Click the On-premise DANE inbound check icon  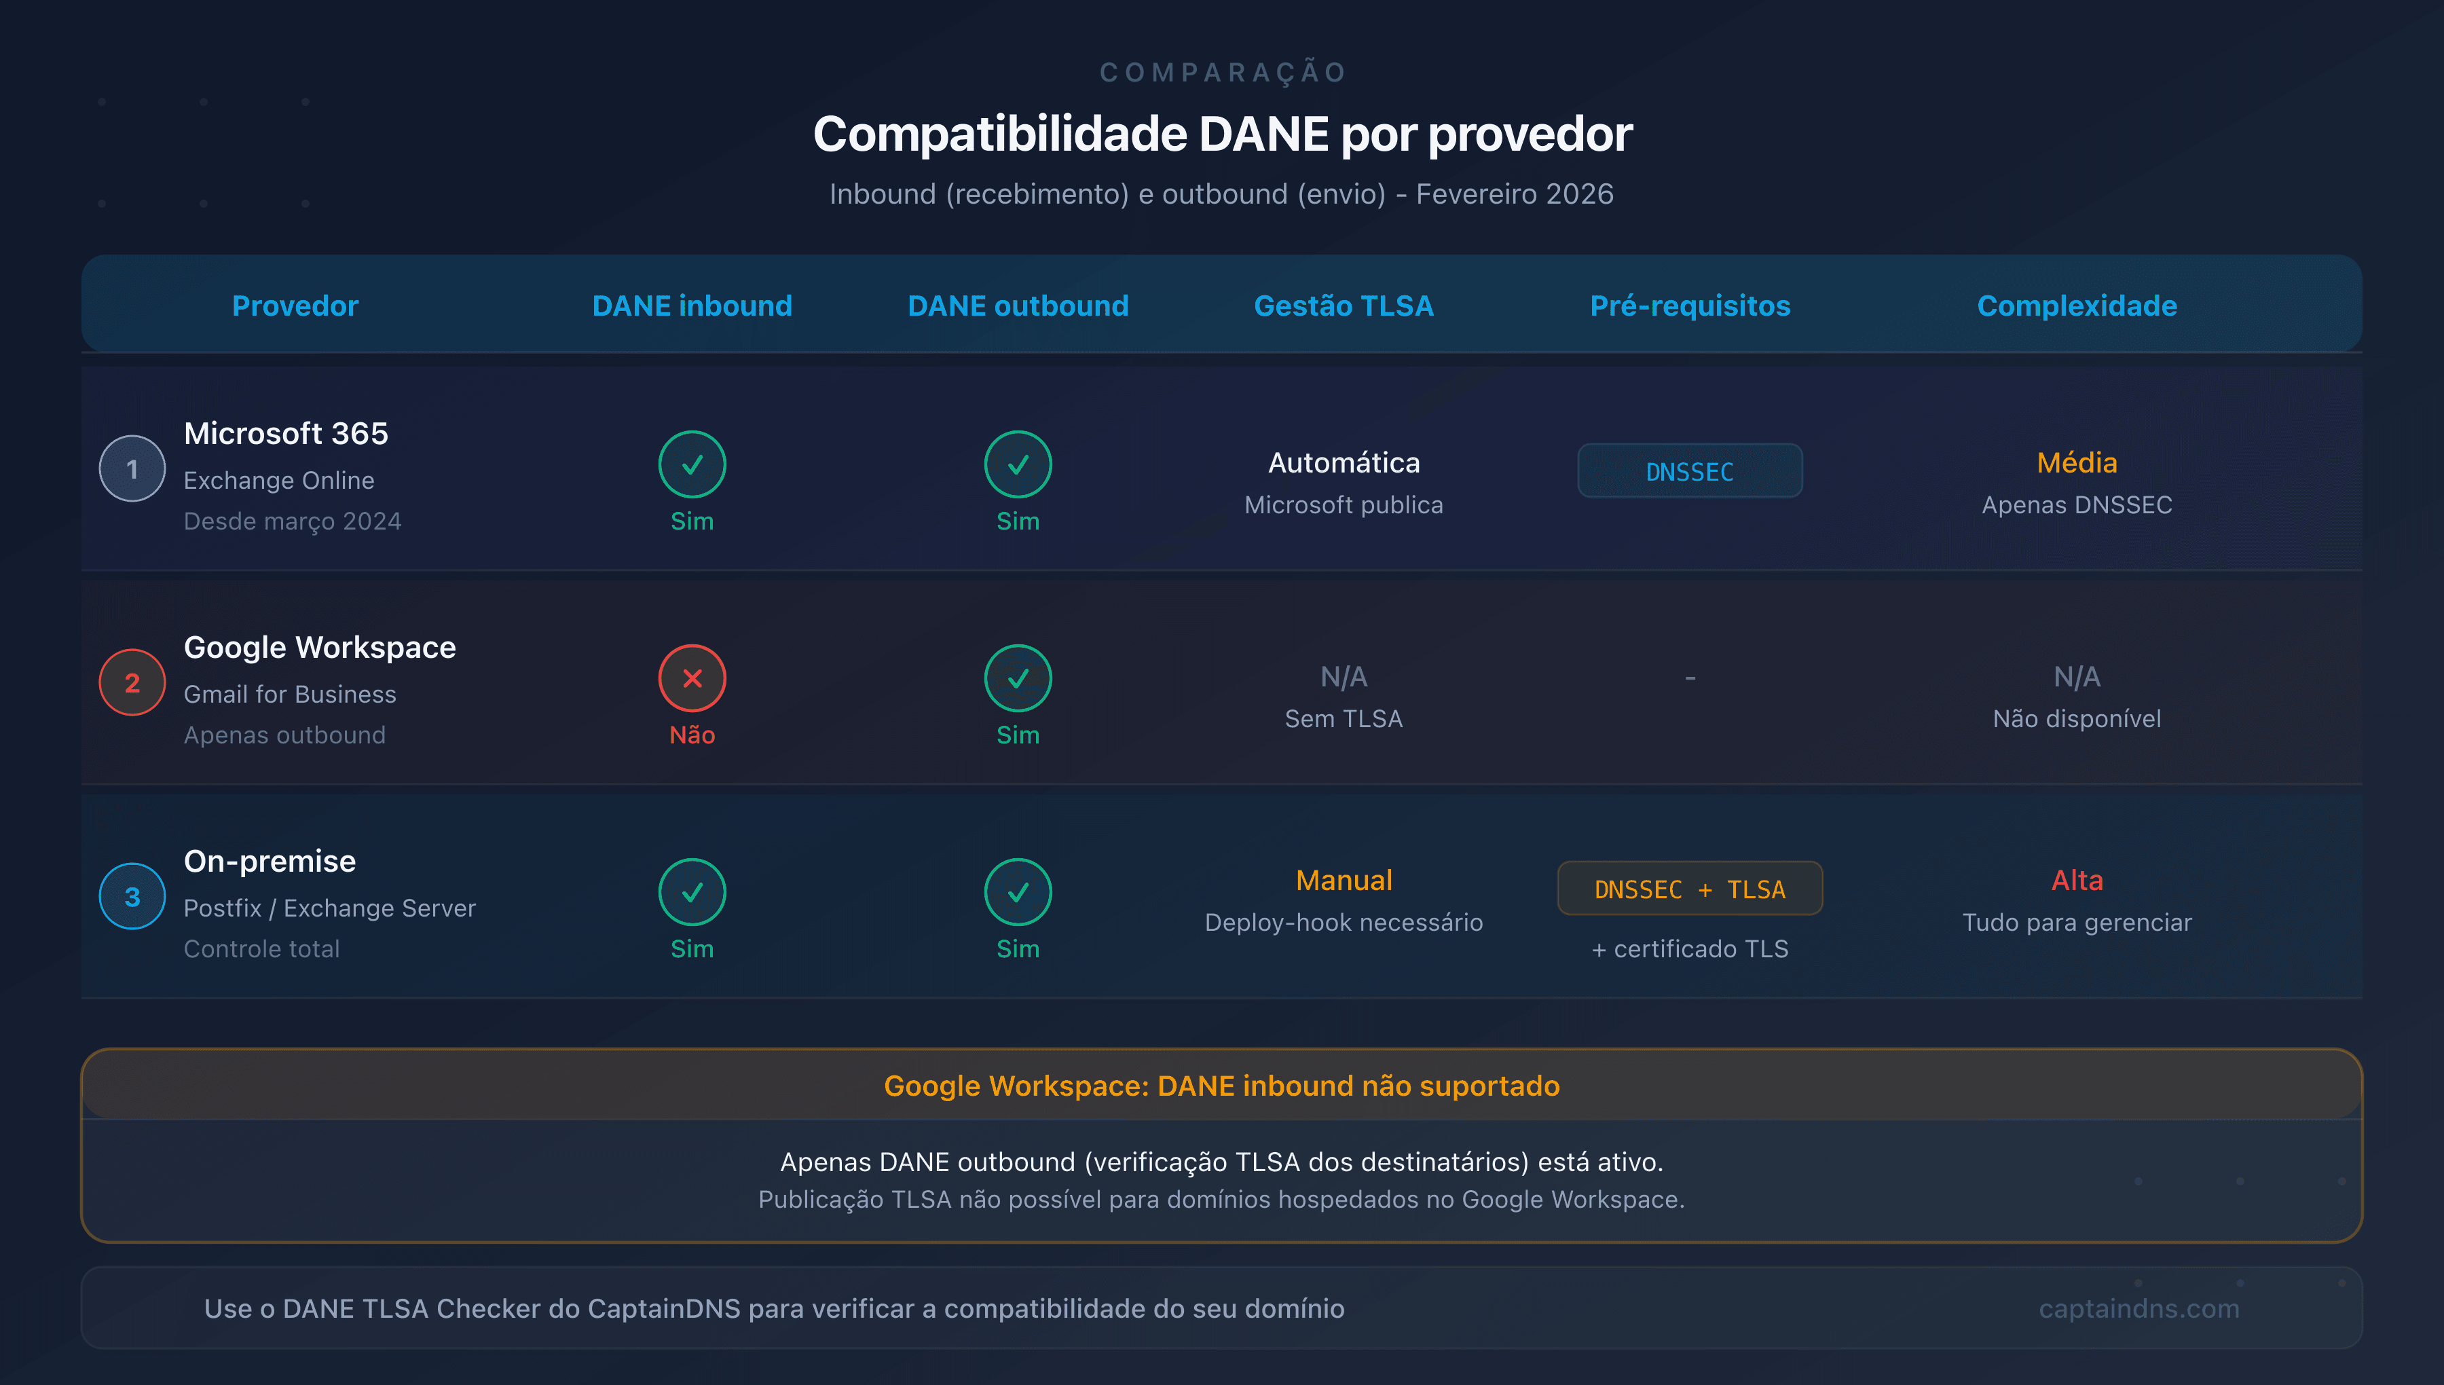(692, 893)
